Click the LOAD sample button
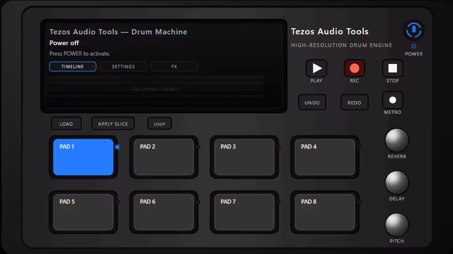The width and height of the screenshot is (453, 254). 66,124
